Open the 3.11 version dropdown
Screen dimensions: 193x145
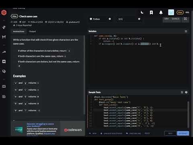[129, 19]
